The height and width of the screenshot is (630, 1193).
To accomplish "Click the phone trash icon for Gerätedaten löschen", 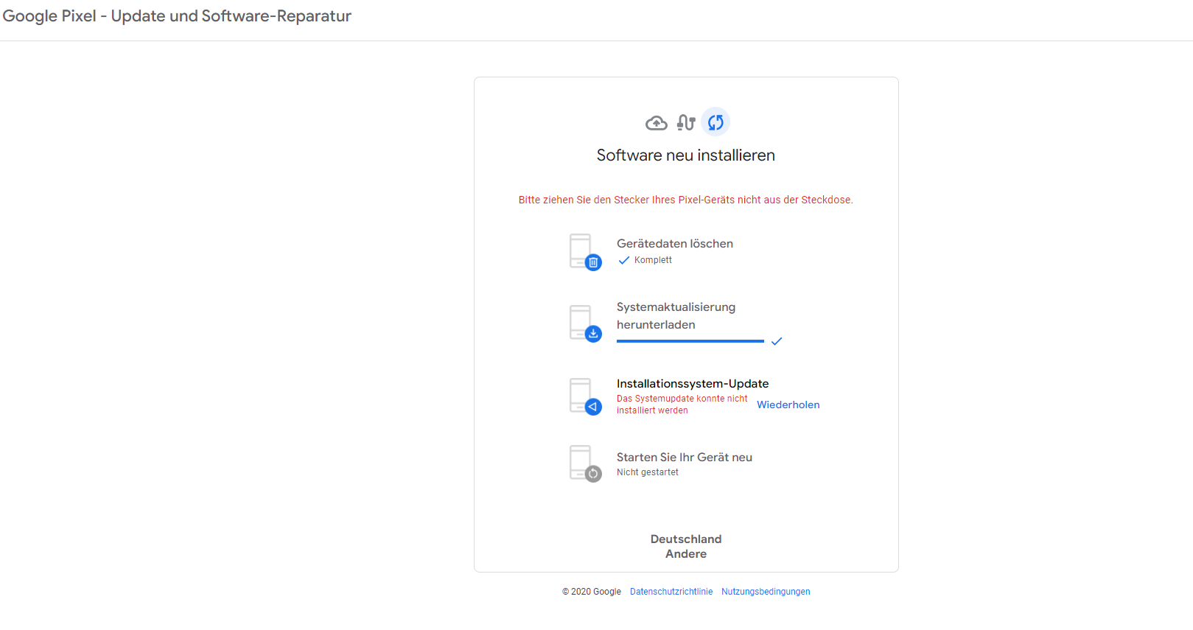I will (x=585, y=252).
